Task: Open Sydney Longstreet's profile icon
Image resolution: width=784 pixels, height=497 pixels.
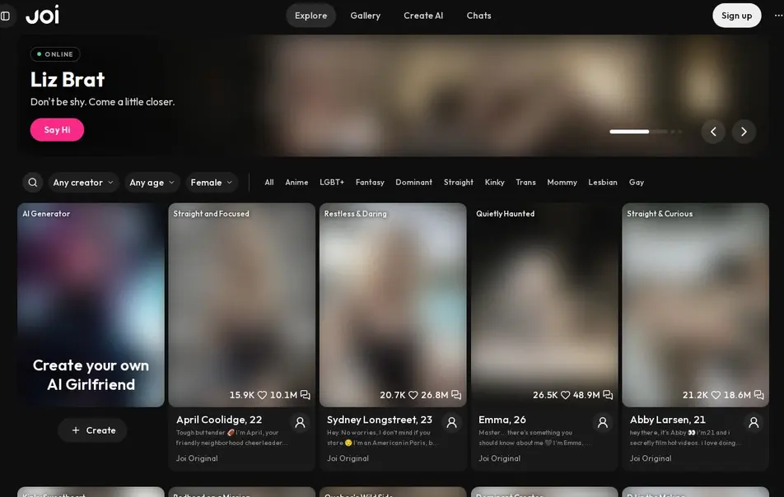Action: tap(451, 423)
